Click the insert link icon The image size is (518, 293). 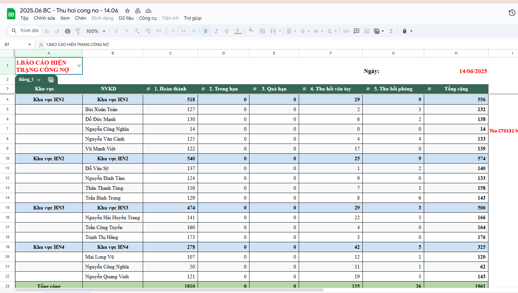click(346, 31)
